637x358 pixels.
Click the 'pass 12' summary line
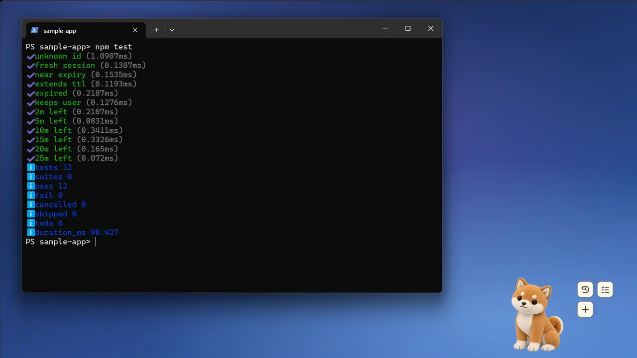tap(47, 186)
